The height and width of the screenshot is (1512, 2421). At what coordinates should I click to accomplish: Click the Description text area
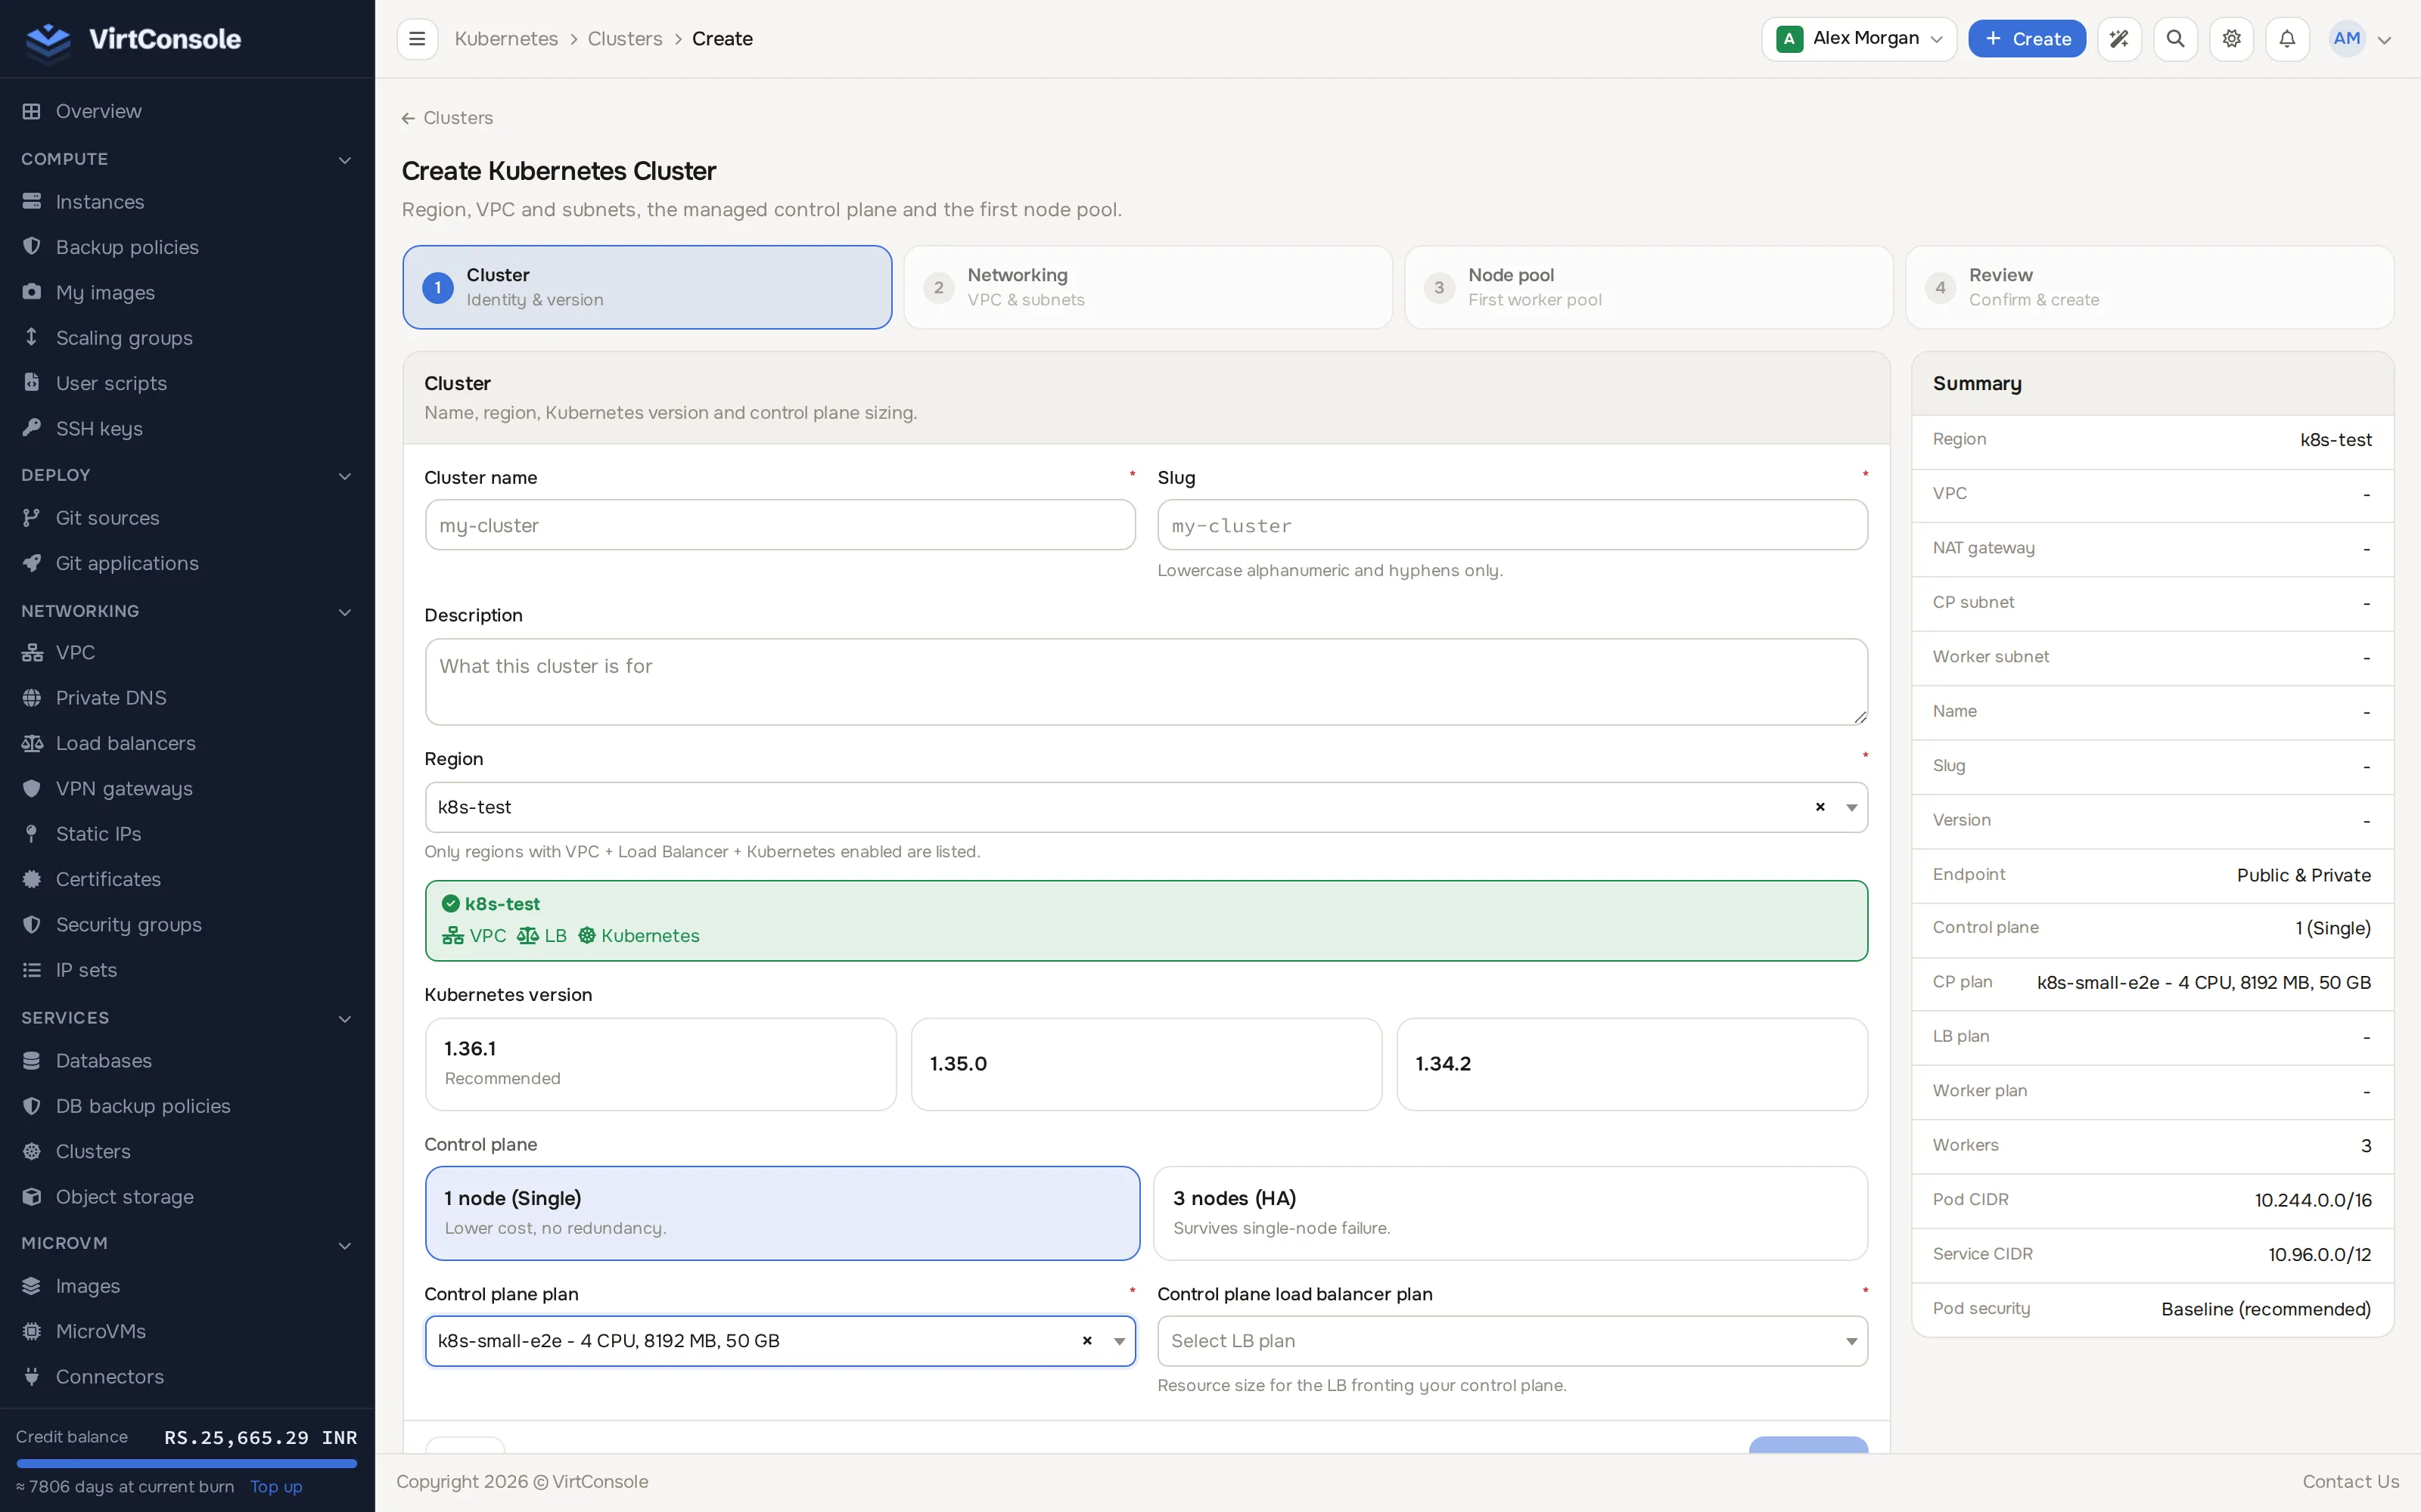(x=1146, y=682)
